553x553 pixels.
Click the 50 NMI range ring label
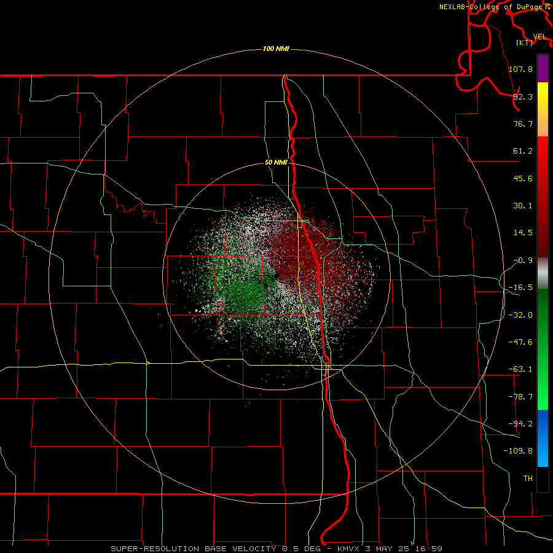276,163
